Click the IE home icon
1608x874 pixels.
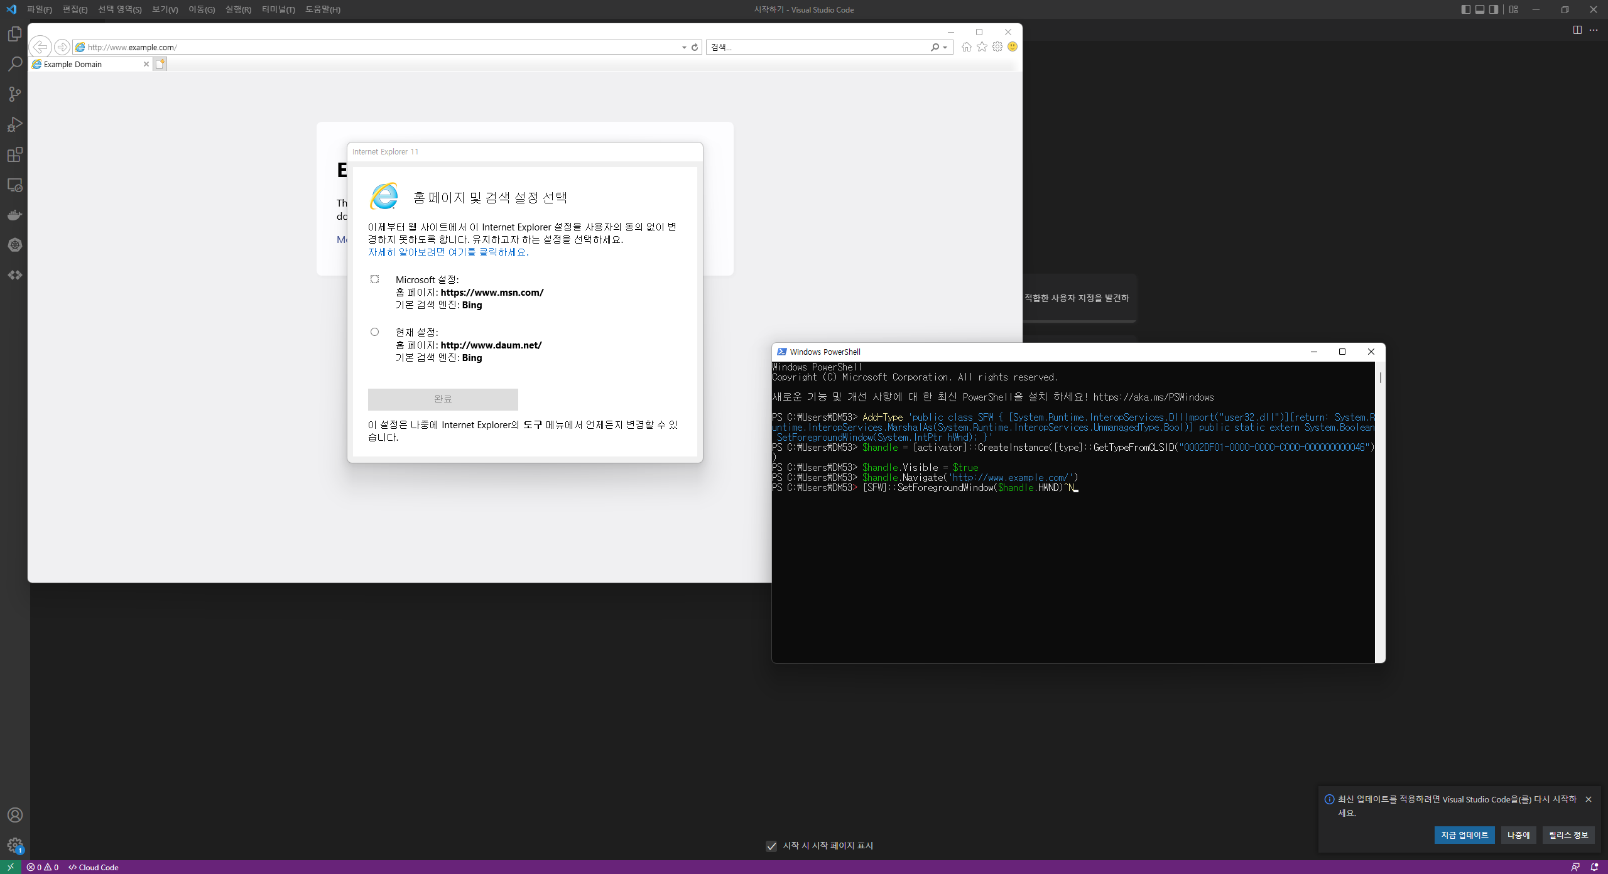coord(966,47)
